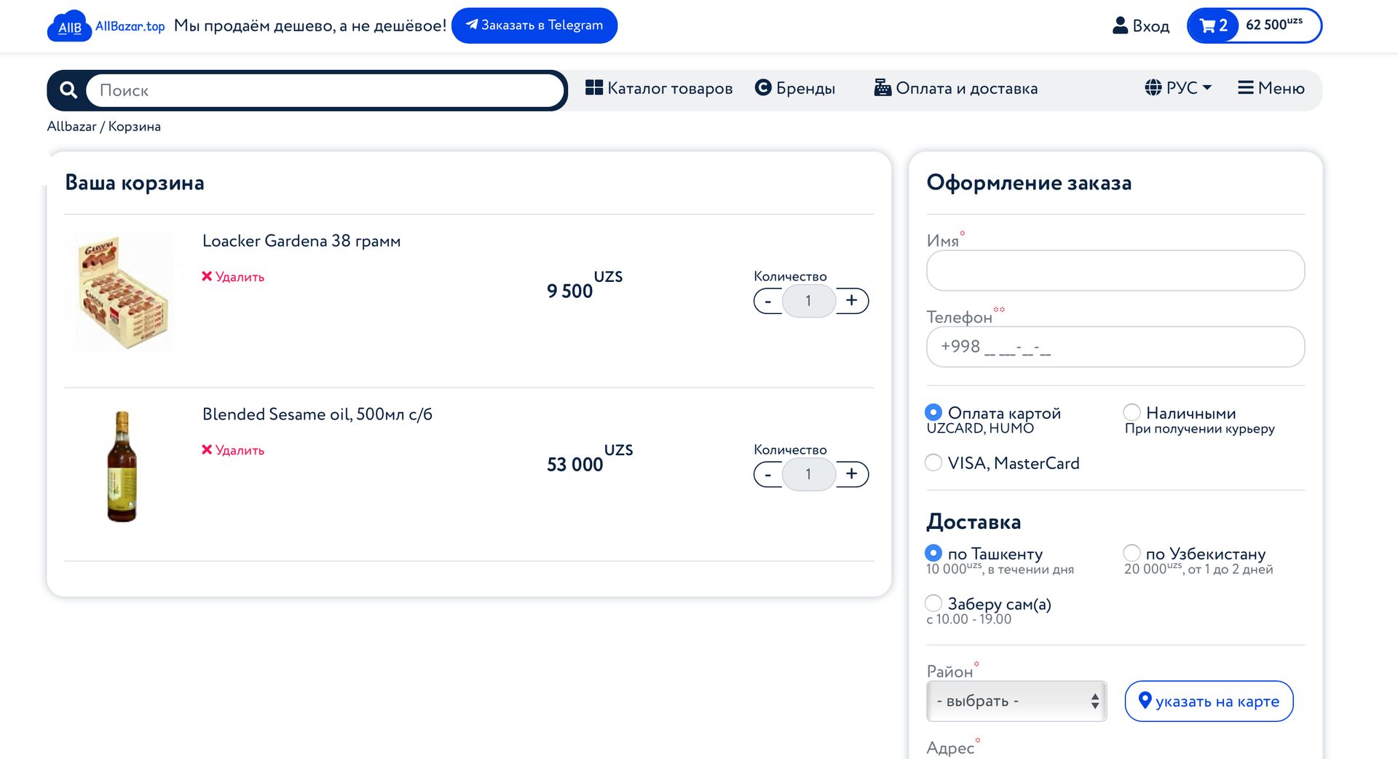Open the РУС language dropdown
1398x759 pixels.
1178,88
